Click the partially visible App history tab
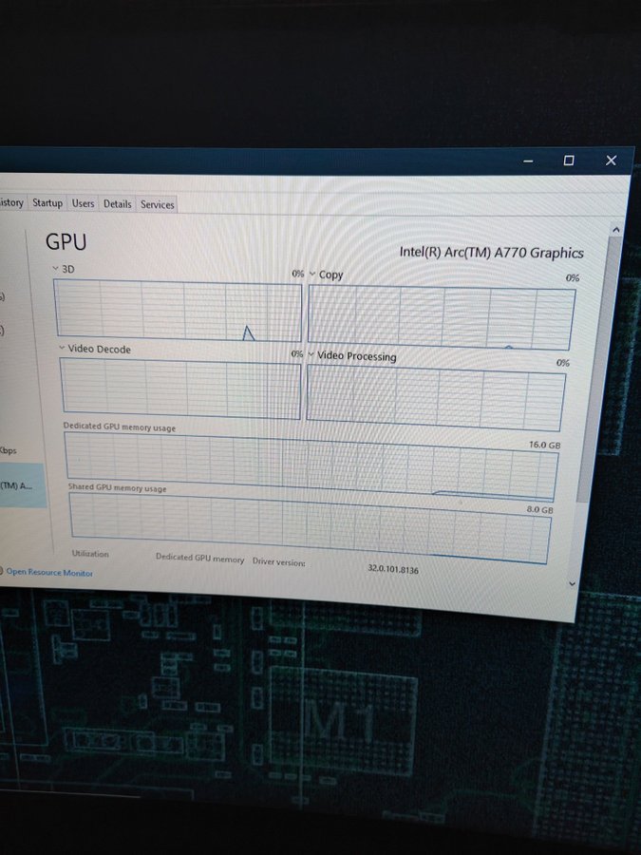Viewport: 641px width, 855px height. 11,202
